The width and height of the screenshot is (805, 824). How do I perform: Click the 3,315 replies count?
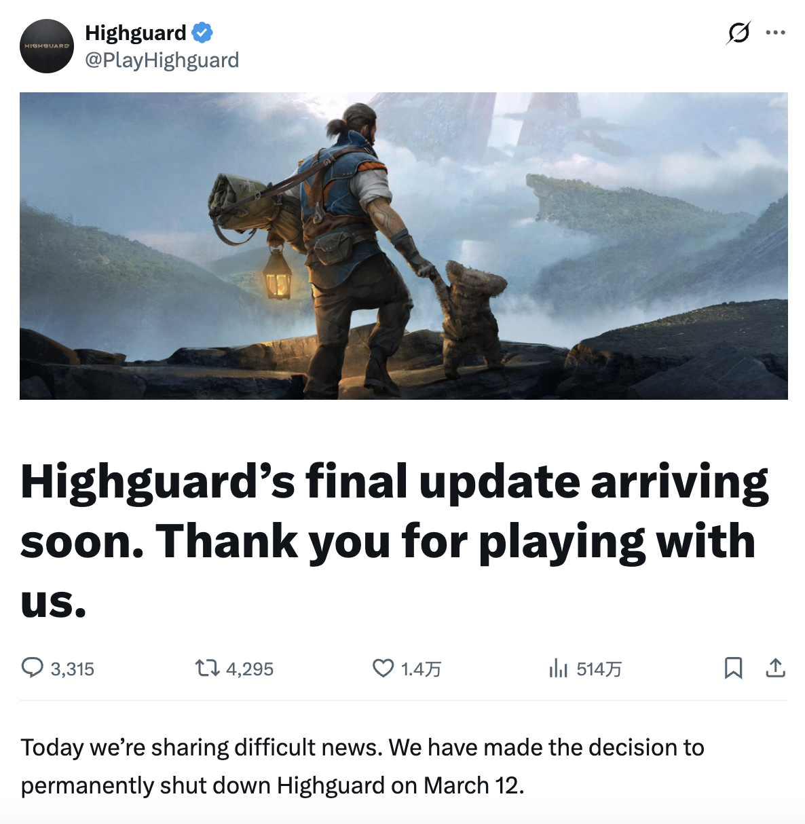pos(73,669)
